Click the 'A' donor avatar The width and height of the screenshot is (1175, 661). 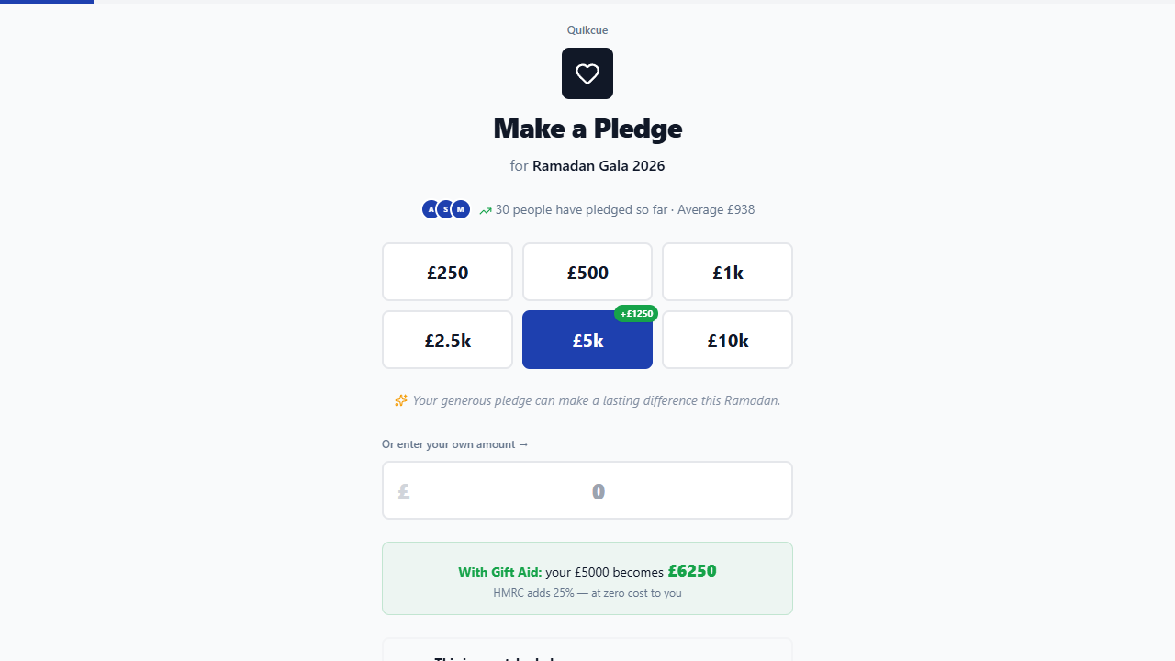(x=431, y=209)
